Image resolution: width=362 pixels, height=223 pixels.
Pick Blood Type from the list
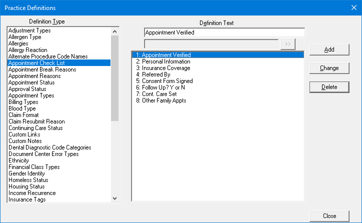click(59, 108)
